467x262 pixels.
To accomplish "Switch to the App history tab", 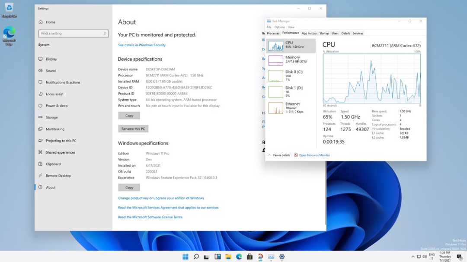I will 309,33.
